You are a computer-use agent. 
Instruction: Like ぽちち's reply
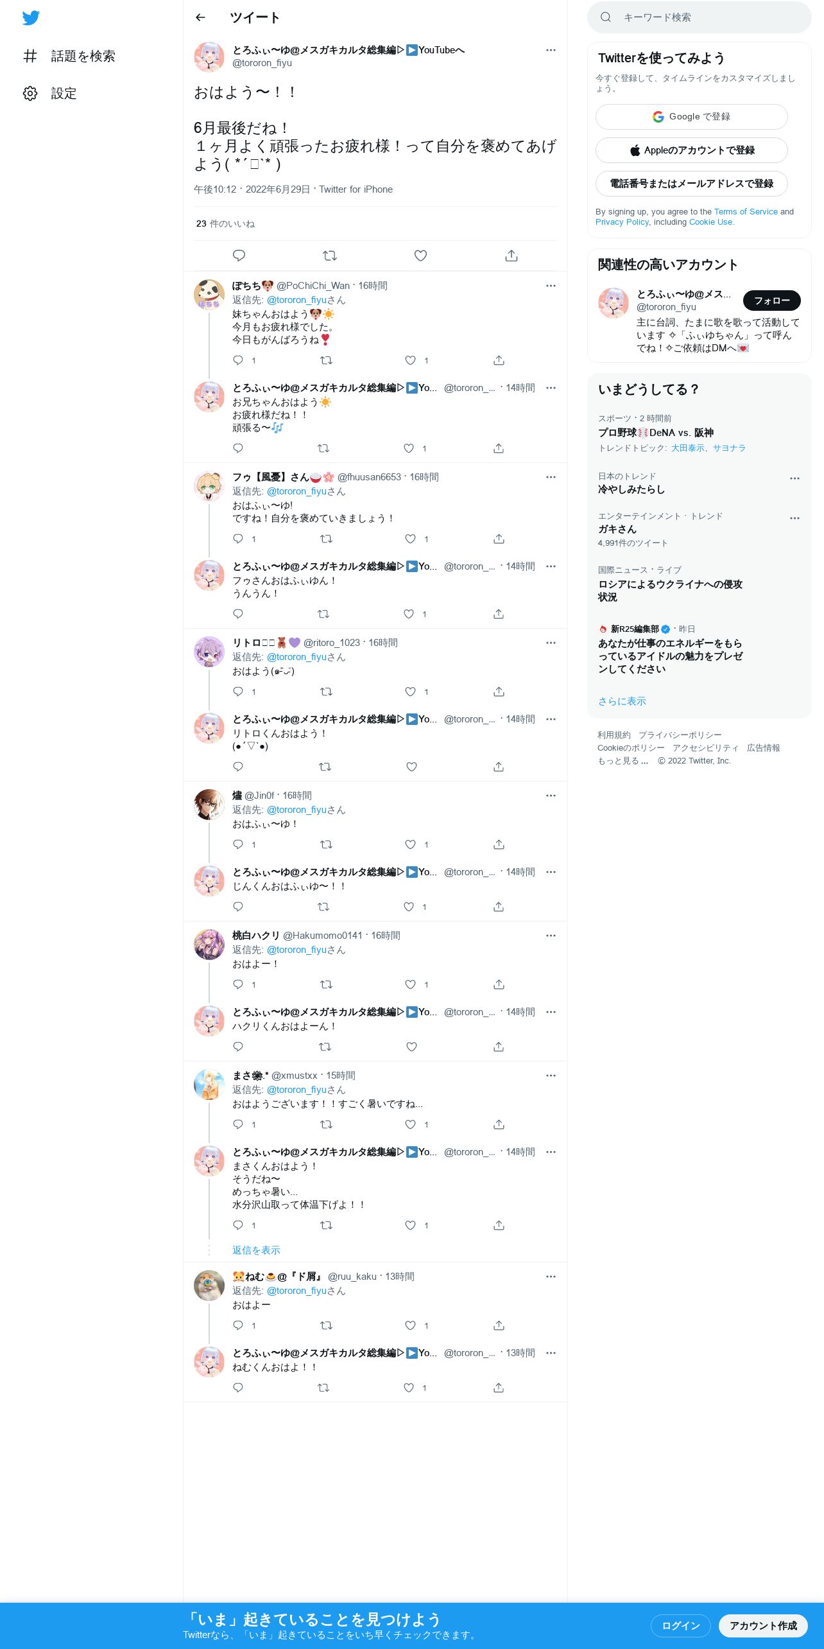pyautogui.click(x=411, y=360)
